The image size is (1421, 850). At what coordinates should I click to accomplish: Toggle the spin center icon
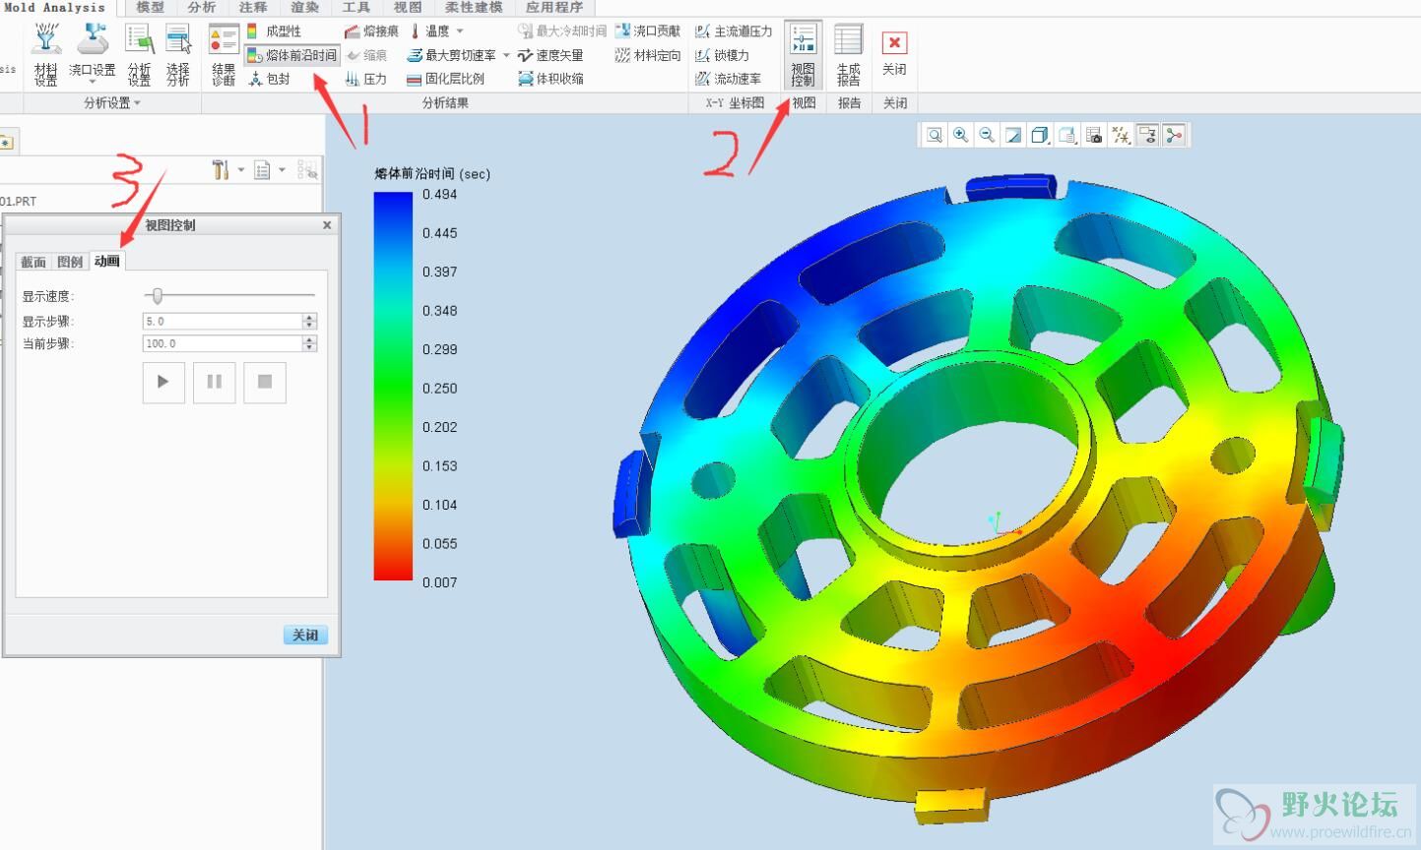click(1173, 136)
